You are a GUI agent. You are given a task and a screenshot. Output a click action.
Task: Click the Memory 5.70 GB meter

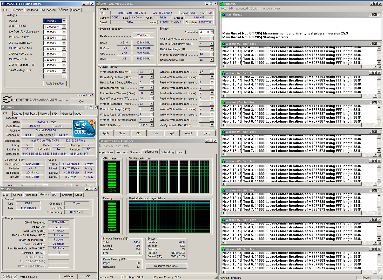coord(112,216)
